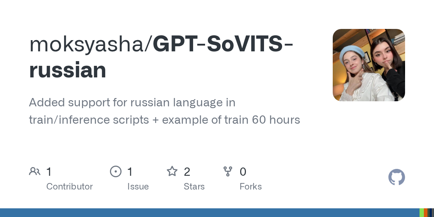This screenshot has width=434, height=217.
Task: Click the Stars label
Action: pos(194,187)
